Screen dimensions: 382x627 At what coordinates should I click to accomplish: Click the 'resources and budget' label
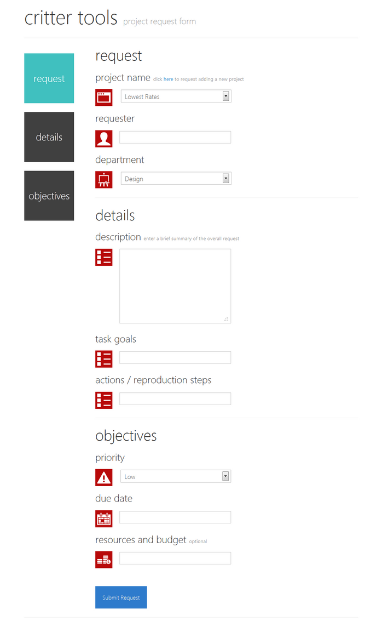pyautogui.click(x=141, y=540)
